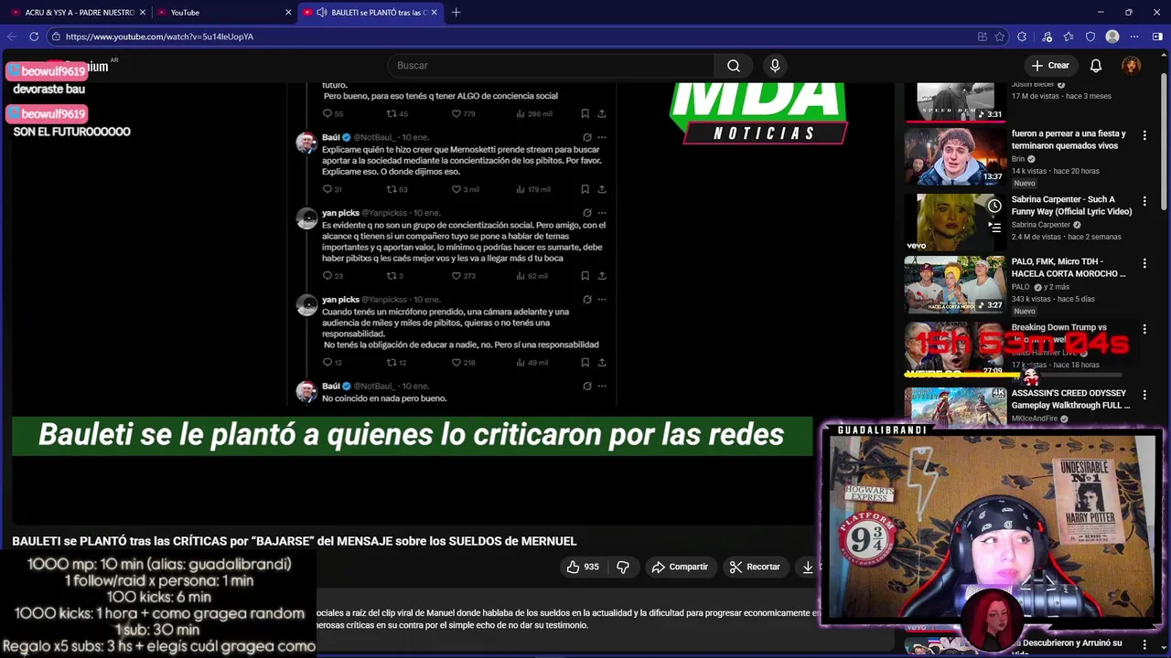Open the browser sidebar icon at toolbar end
1171x658 pixels.
coord(1157,37)
